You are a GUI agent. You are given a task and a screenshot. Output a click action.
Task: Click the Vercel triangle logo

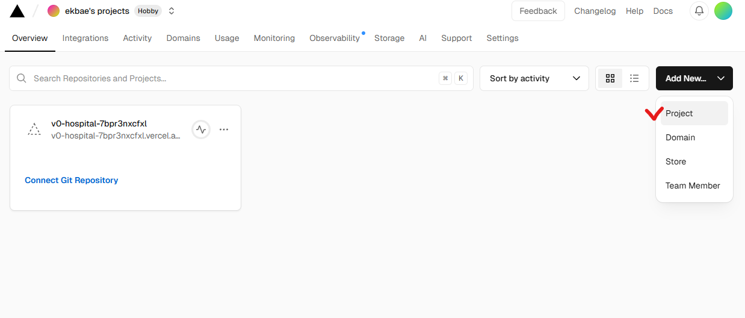[17, 11]
